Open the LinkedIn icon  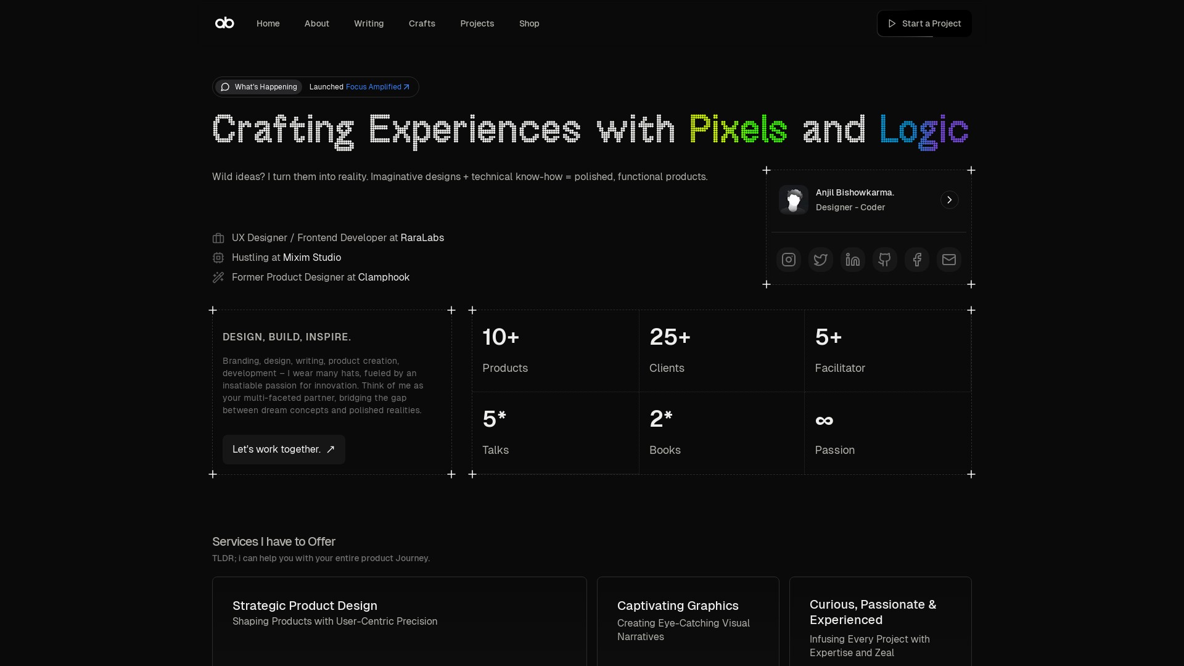[852, 260]
